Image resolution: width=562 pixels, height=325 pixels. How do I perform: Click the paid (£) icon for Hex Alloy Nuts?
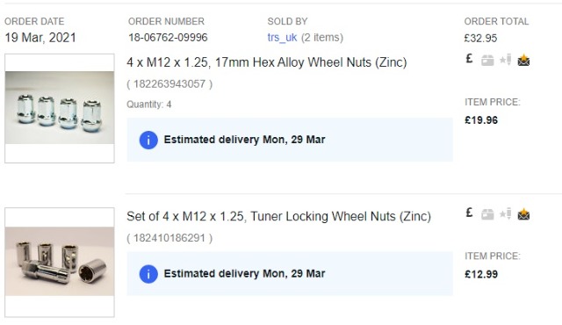(469, 59)
